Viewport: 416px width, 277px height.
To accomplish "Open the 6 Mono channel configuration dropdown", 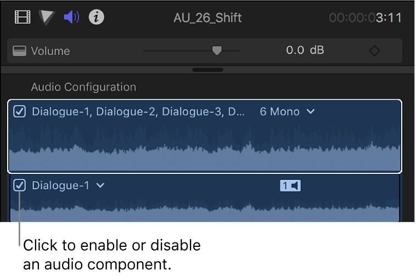I will click(287, 112).
